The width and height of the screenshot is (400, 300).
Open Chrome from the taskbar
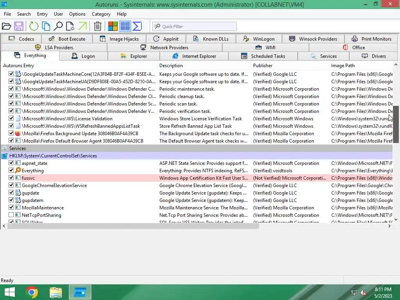tap(32, 292)
